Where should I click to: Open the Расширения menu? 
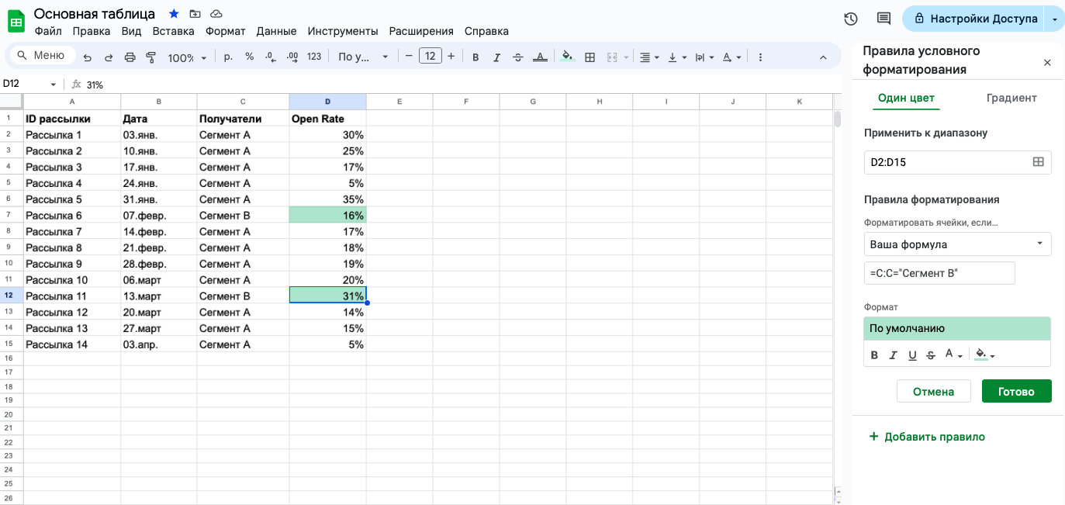(421, 31)
